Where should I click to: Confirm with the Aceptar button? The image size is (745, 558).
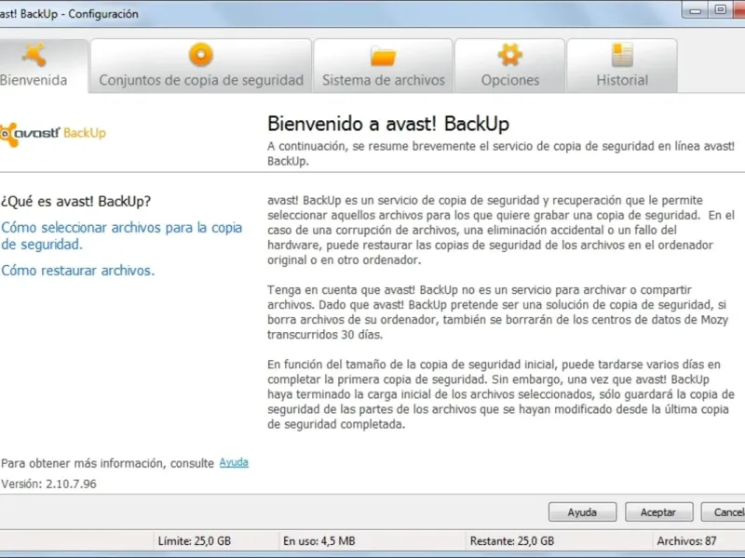click(x=658, y=512)
